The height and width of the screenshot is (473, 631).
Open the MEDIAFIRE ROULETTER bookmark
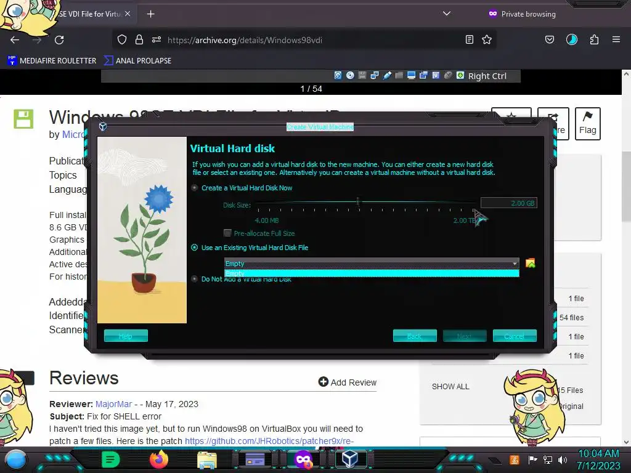(x=52, y=61)
